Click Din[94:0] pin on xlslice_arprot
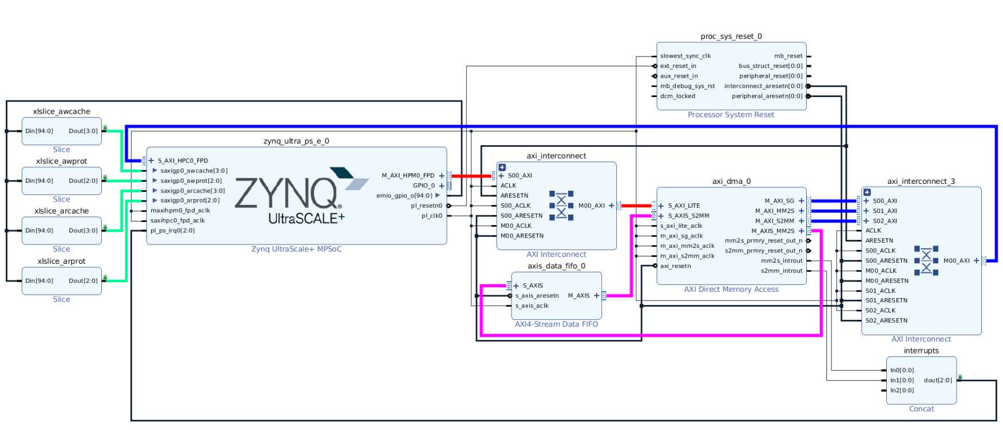 [19, 281]
